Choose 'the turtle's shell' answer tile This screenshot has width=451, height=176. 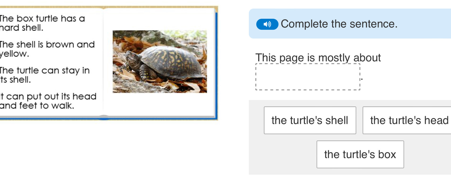tap(310, 120)
